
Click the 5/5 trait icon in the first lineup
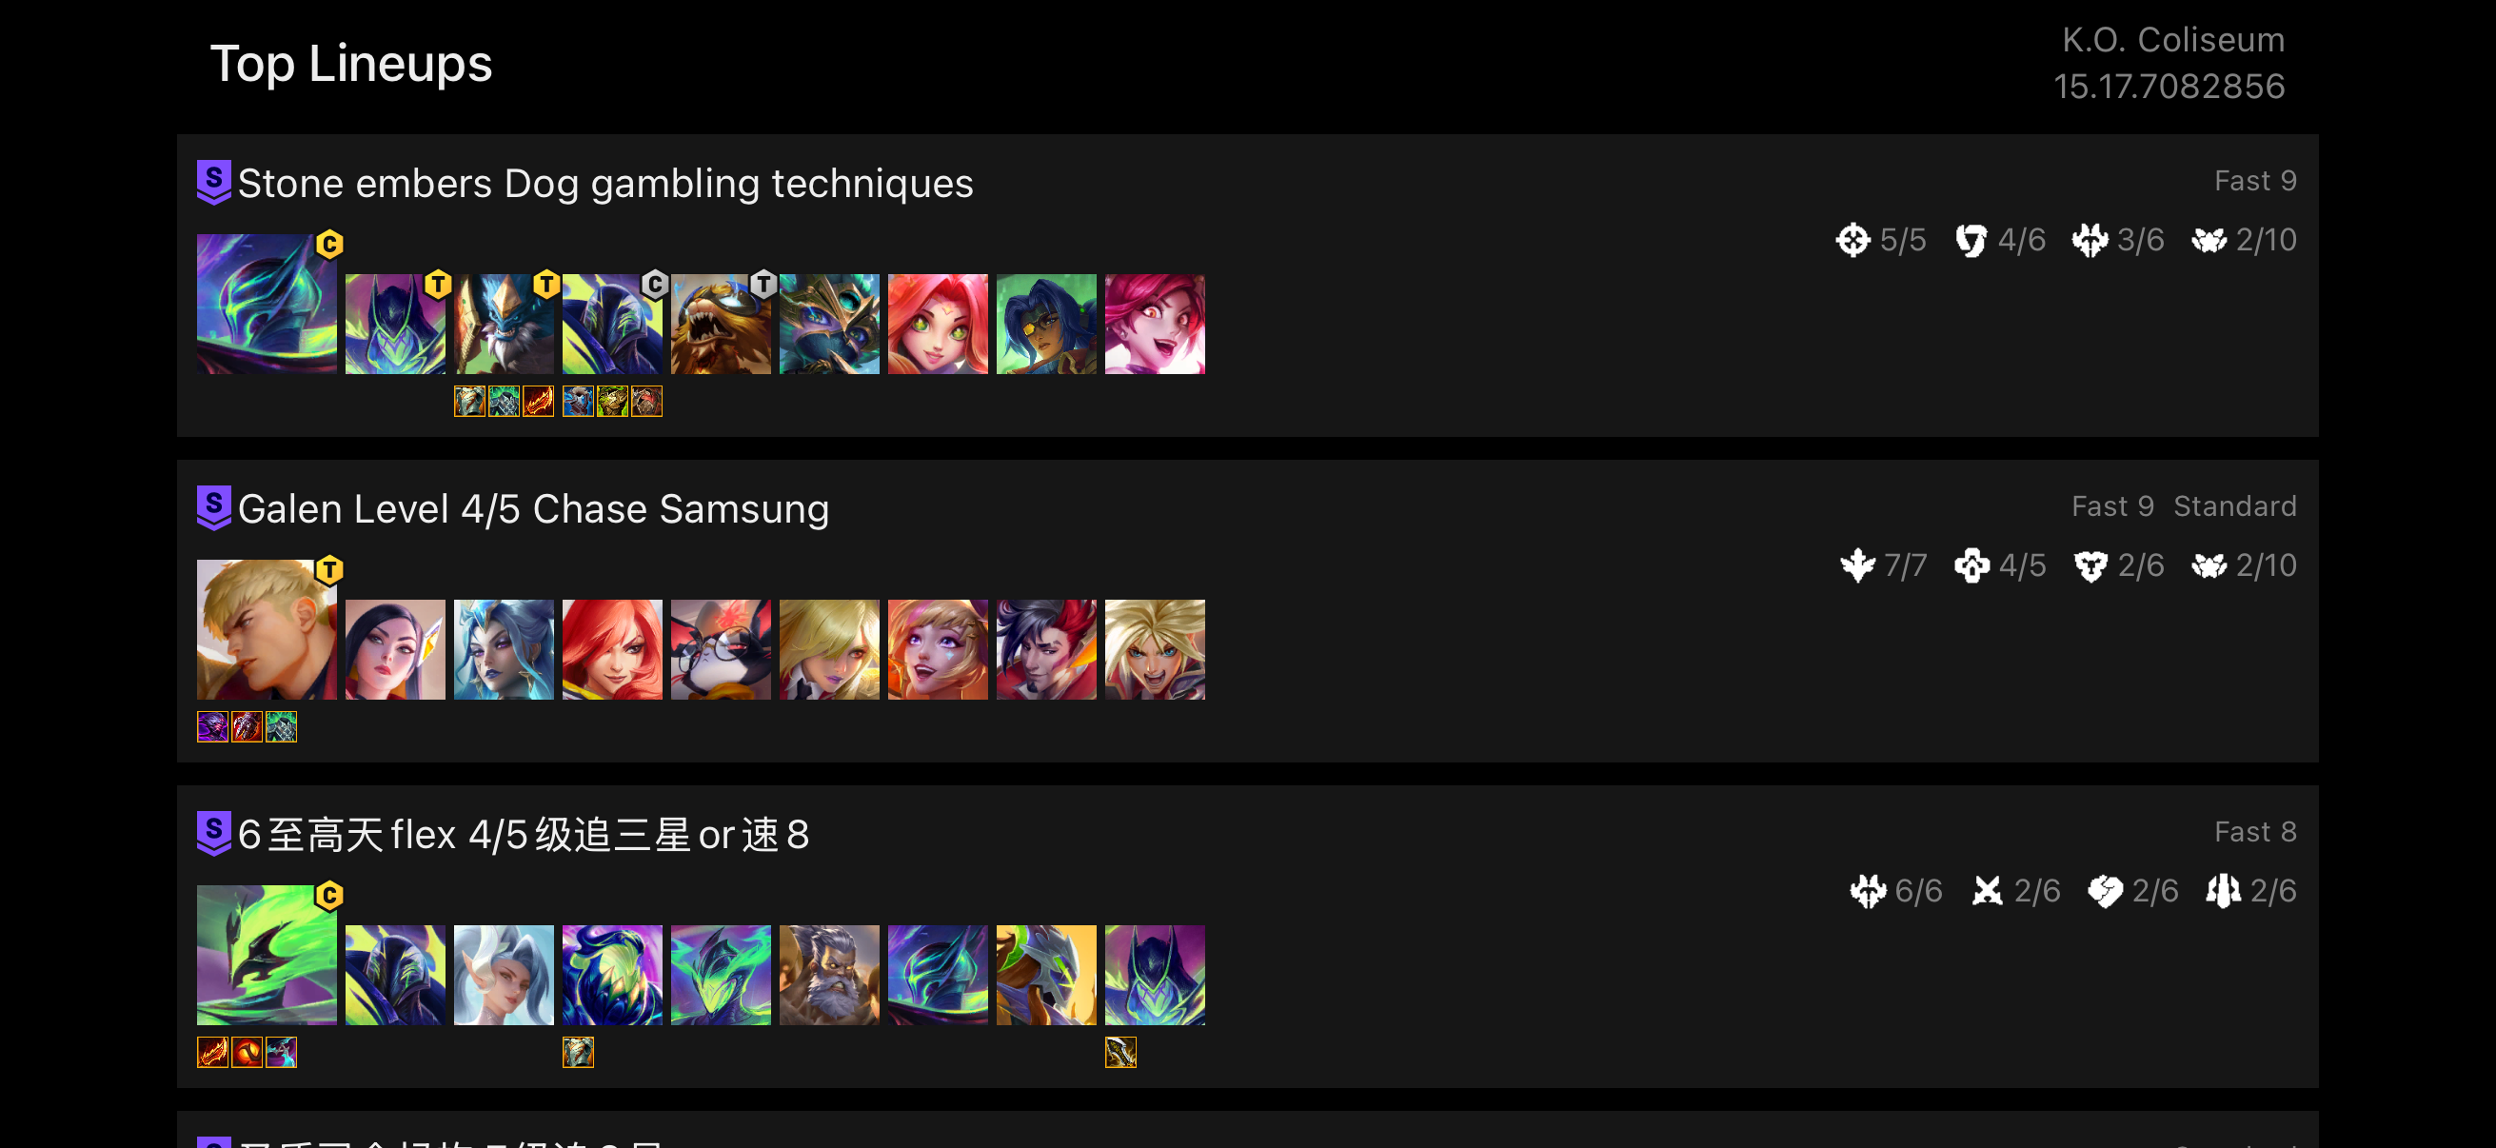click(1852, 240)
